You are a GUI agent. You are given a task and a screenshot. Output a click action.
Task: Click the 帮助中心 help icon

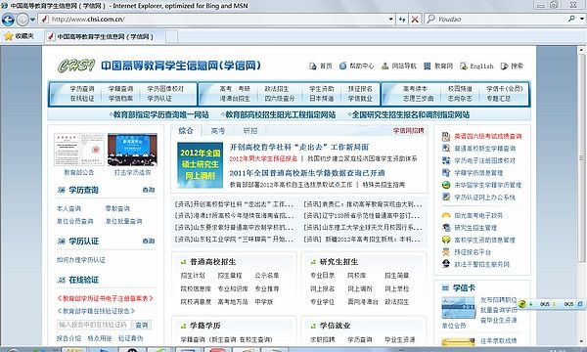[343, 66]
